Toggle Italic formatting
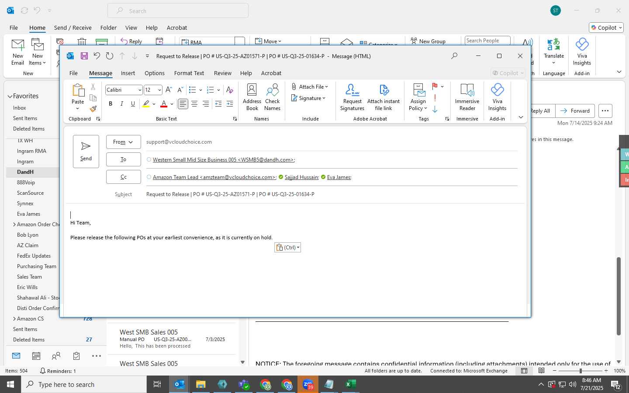The height and width of the screenshot is (393, 629). point(122,103)
